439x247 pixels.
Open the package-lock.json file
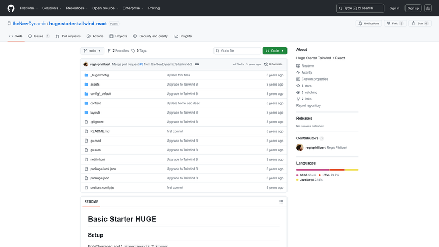tap(103, 169)
